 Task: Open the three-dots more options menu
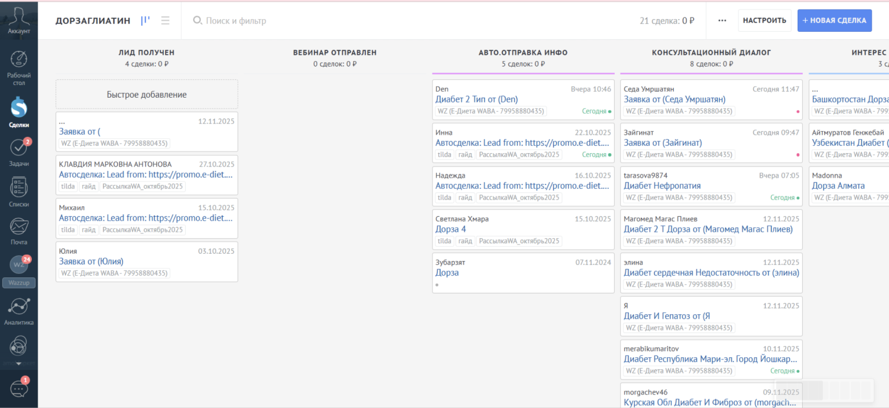(722, 21)
